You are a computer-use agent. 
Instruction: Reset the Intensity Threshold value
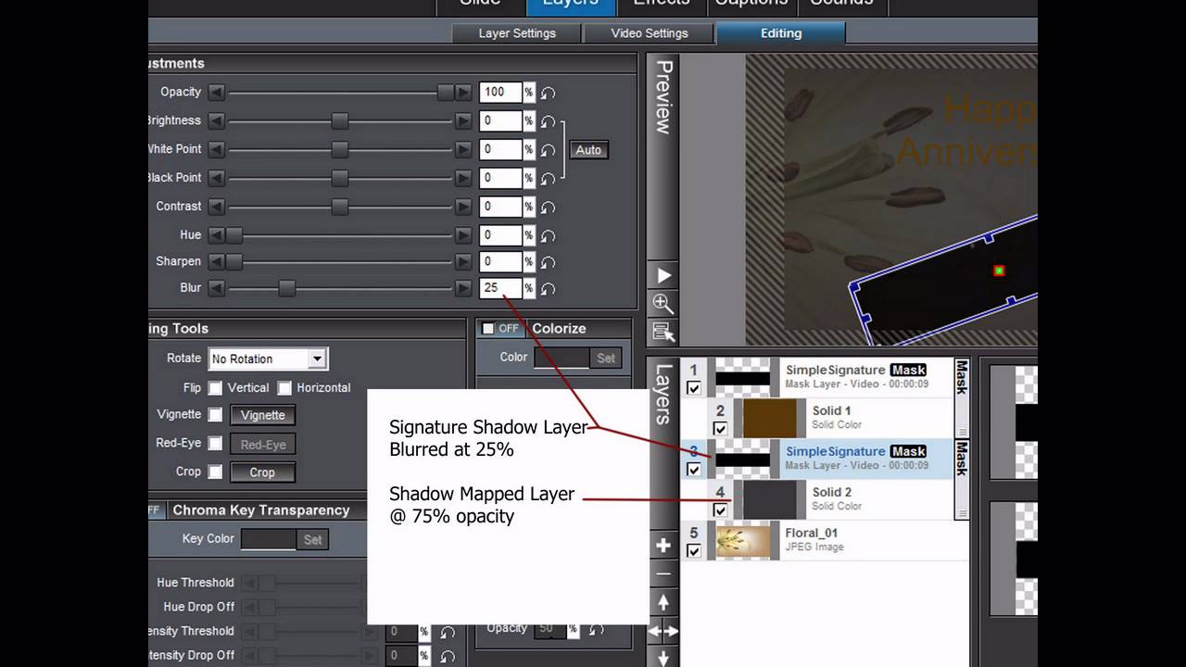coord(448,632)
